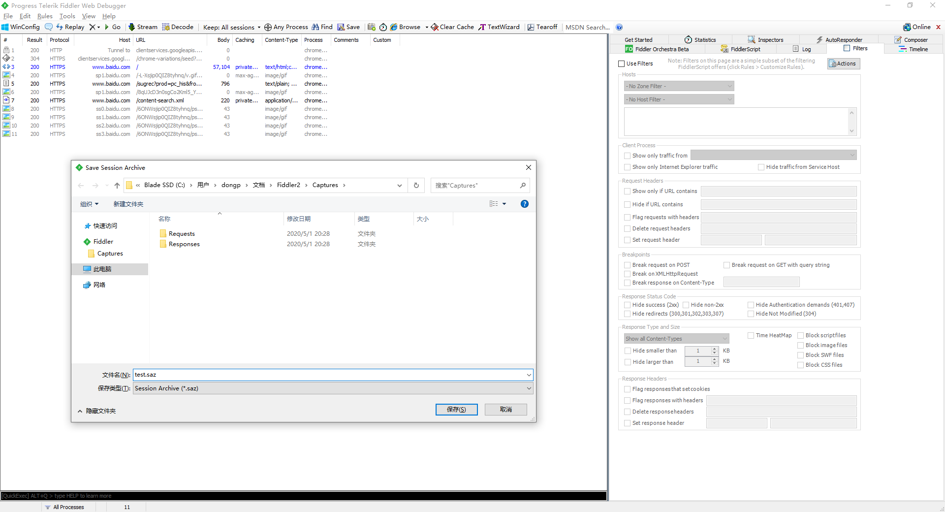Screen dimensions: 945x512
Task: Open the File menu
Action: coord(8,16)
